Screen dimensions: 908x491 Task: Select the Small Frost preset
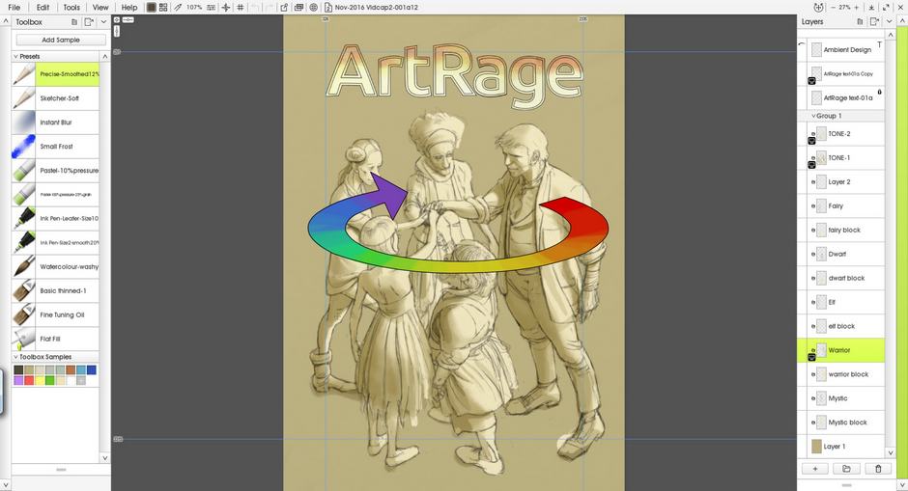point(56,147)
